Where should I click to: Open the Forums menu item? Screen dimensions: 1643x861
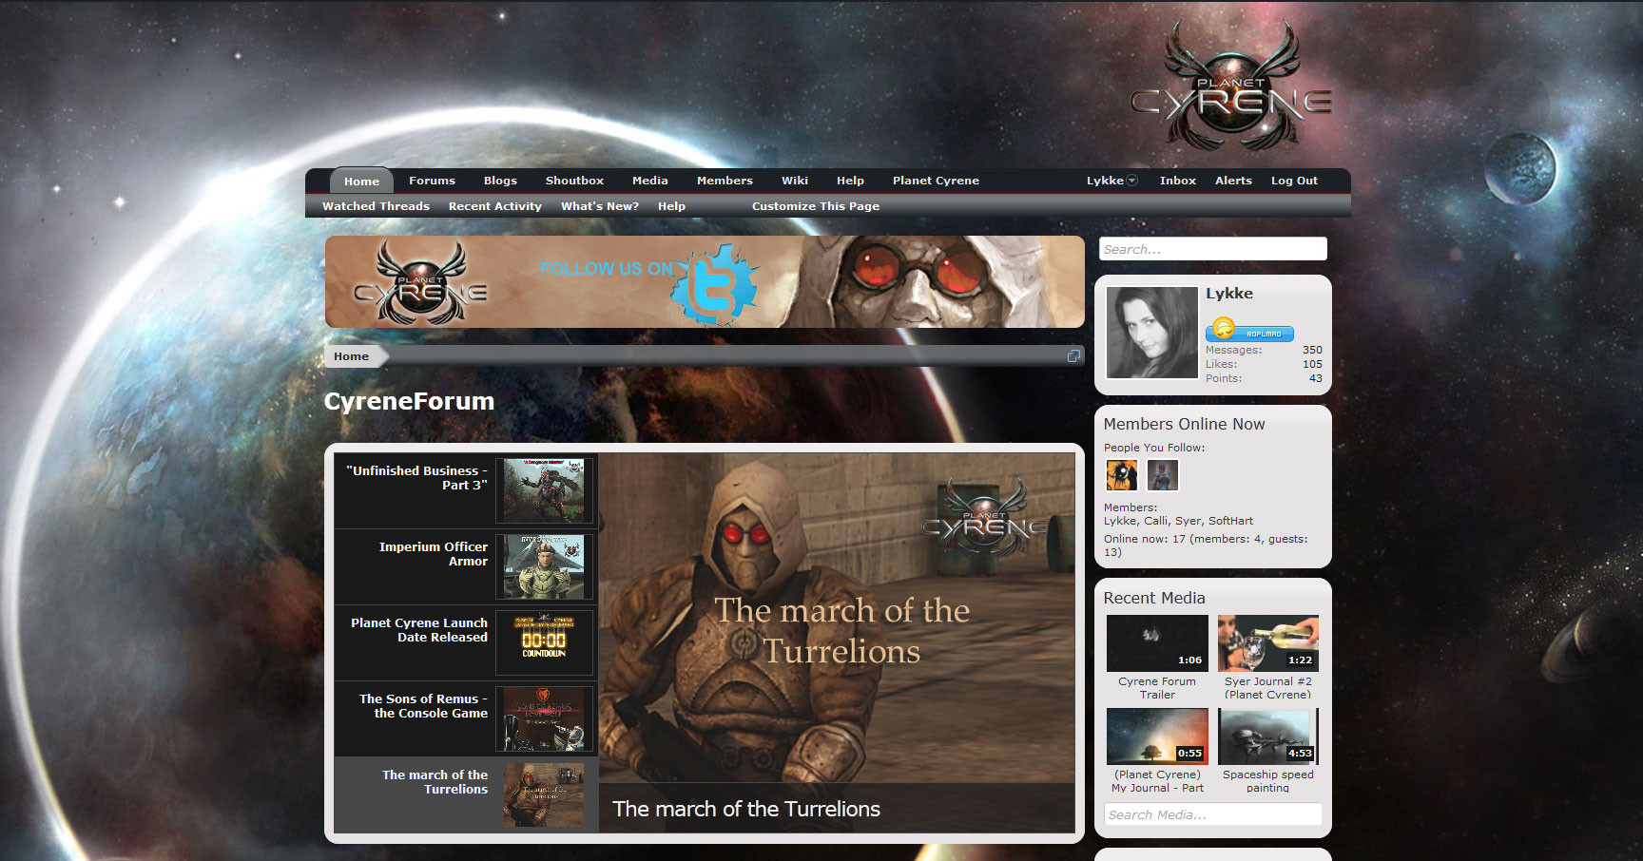432,181
